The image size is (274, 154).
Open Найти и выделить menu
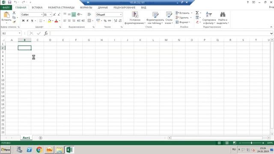tap(223, 18)
